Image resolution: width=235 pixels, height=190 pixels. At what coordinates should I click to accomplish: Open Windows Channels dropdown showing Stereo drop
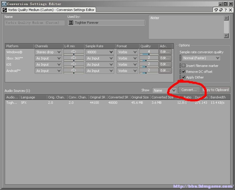pyautogui.click(x=48, y=52)
